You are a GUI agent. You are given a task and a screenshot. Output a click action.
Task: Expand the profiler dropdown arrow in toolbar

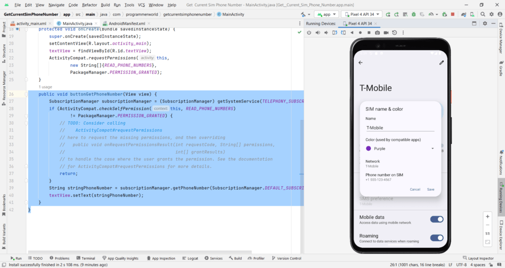(437, 14)
